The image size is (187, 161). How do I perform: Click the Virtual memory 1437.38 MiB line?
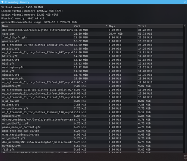[22, 7]
